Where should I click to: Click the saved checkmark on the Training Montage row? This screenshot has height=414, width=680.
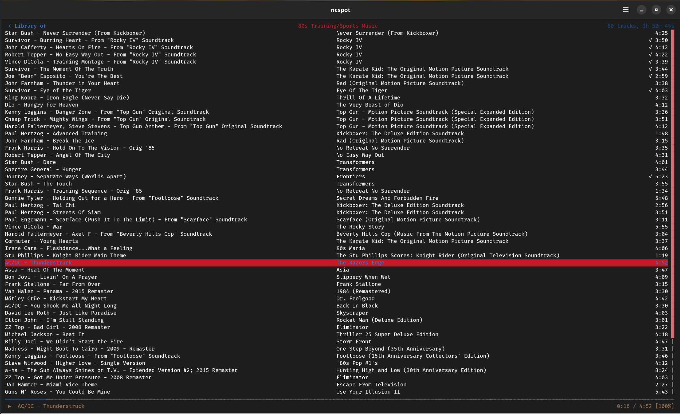click(651, 62)
